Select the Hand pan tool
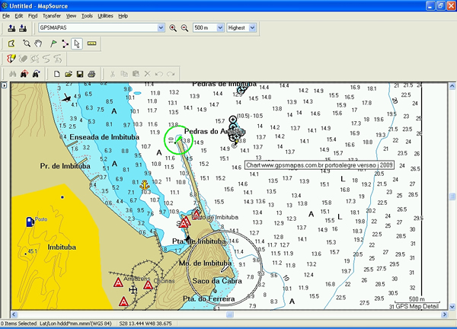 [38, 43]
